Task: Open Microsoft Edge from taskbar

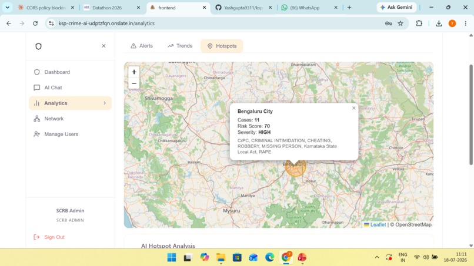Action: coord(270,257)
